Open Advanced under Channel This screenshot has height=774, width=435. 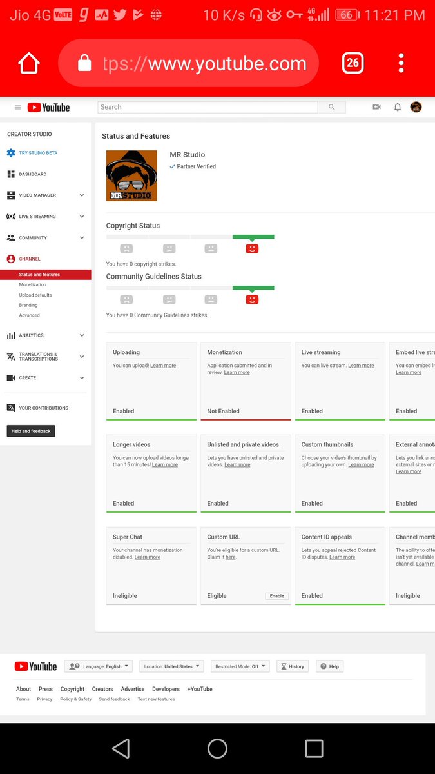[30, 315]
